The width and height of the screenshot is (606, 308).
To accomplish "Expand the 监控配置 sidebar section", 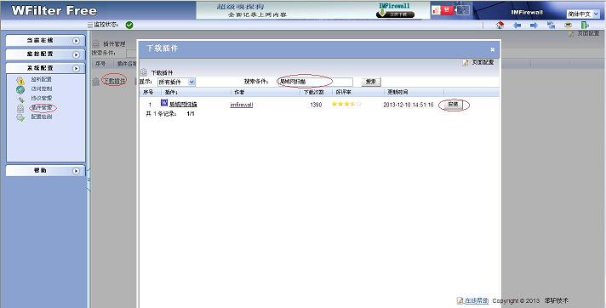I will click(x=45, y=54).
